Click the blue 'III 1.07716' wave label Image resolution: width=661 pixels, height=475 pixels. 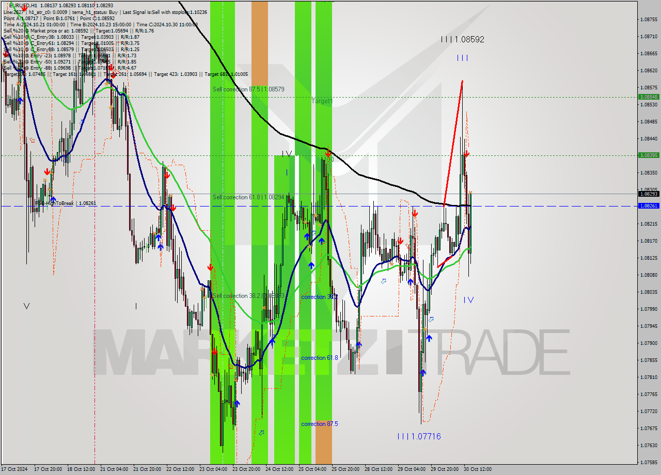[419, 437]
